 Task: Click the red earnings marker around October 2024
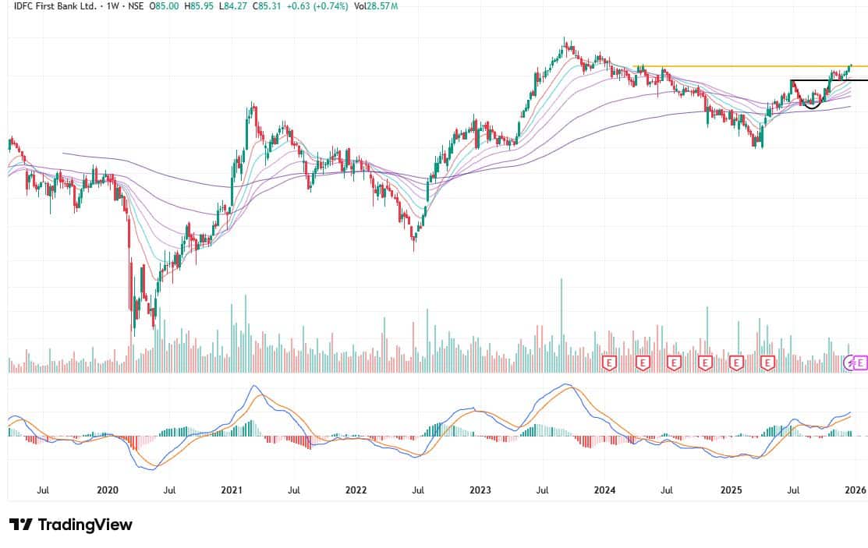(705, 363)
